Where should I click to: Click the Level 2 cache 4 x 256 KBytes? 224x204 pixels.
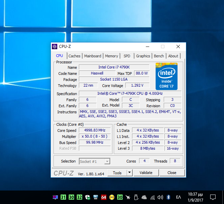point(148,142)
